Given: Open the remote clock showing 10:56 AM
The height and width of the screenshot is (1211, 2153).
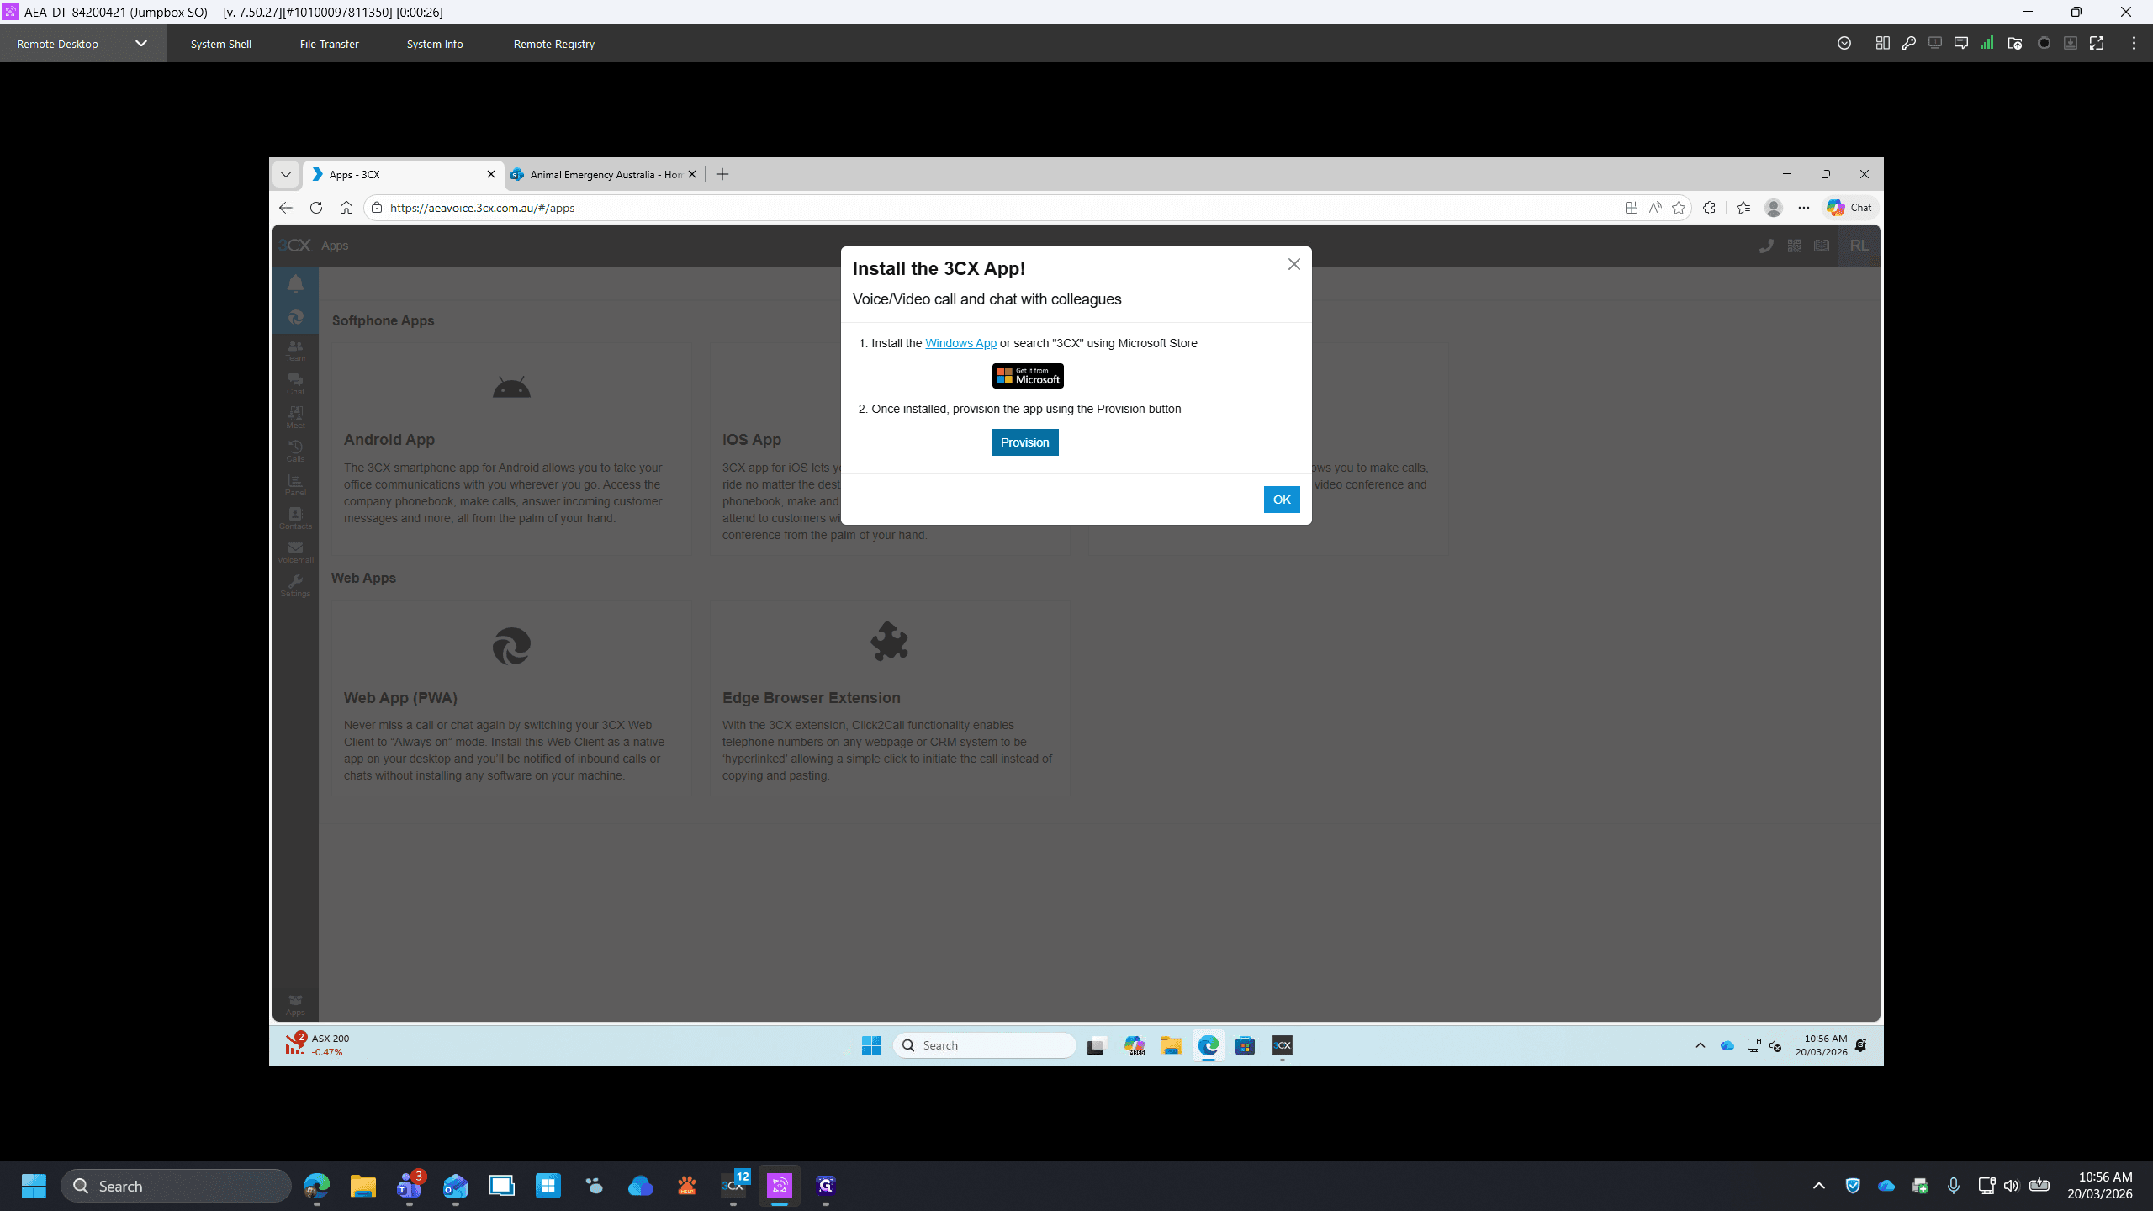Looking at the screenshot, I should pyautogui.click(x=1821, y=1045).
